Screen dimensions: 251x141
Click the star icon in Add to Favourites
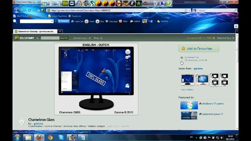coord(183,48)
